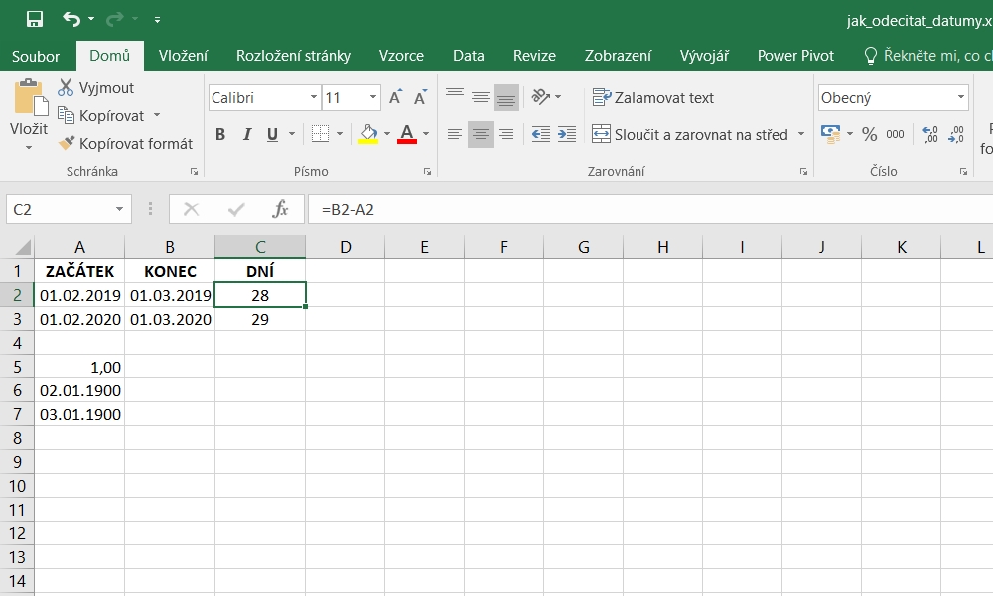Viewport: 993px width, 596px height.
Task: Increase font size with large A icon
Action: point(396,97)
